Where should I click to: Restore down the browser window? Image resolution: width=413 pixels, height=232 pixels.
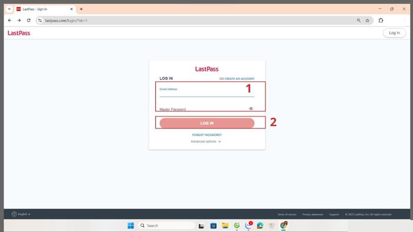[x=392, y=9]
